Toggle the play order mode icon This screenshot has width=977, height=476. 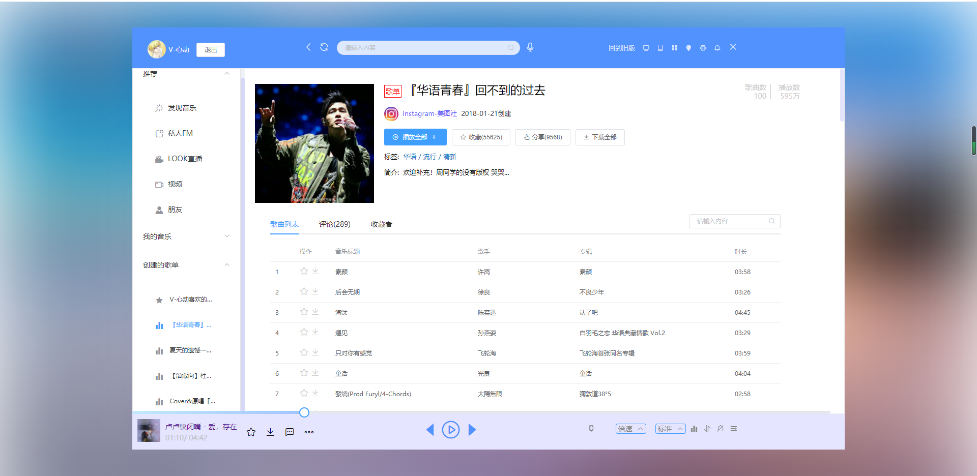707,429
